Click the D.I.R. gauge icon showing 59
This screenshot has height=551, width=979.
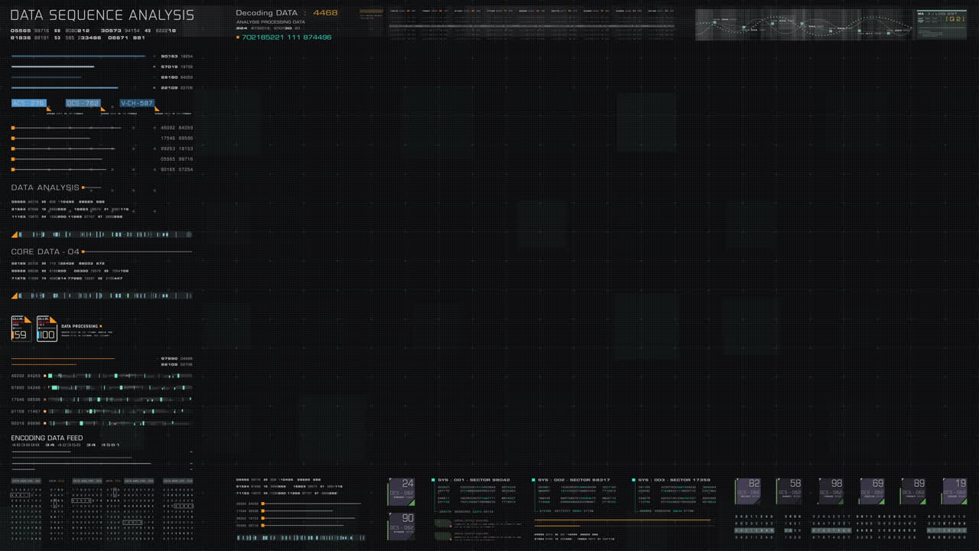tap(21, 329)
